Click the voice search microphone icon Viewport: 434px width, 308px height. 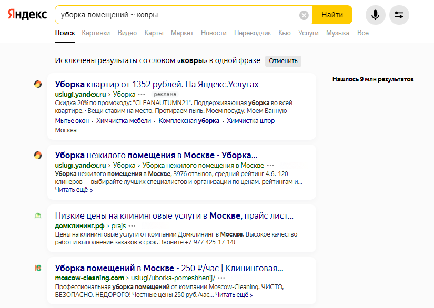coord(375,15)
